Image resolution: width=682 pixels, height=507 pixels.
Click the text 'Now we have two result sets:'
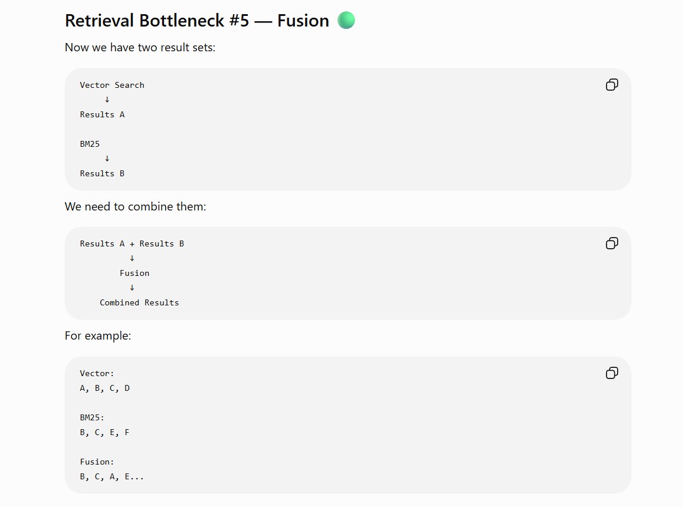click(140, 47)
